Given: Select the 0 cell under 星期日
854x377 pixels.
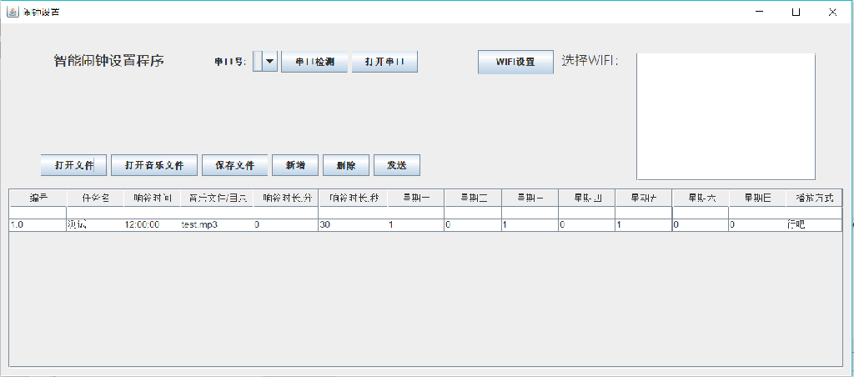Looking at the screenshot, I should pos(757,224).
